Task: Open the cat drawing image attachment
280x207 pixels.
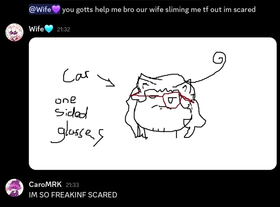Action: tap(153, 103)
